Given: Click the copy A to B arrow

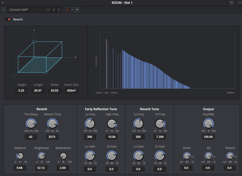Looking at the screenshot, I should pyautogui.click(x=72, y=10).
